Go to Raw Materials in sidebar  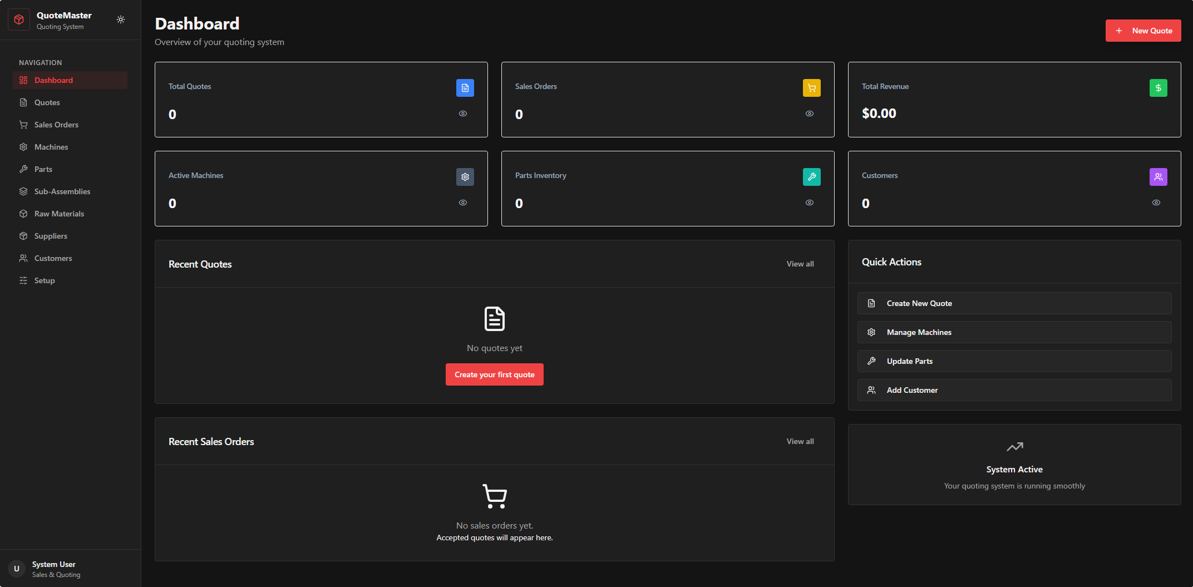tap(70, 214)
